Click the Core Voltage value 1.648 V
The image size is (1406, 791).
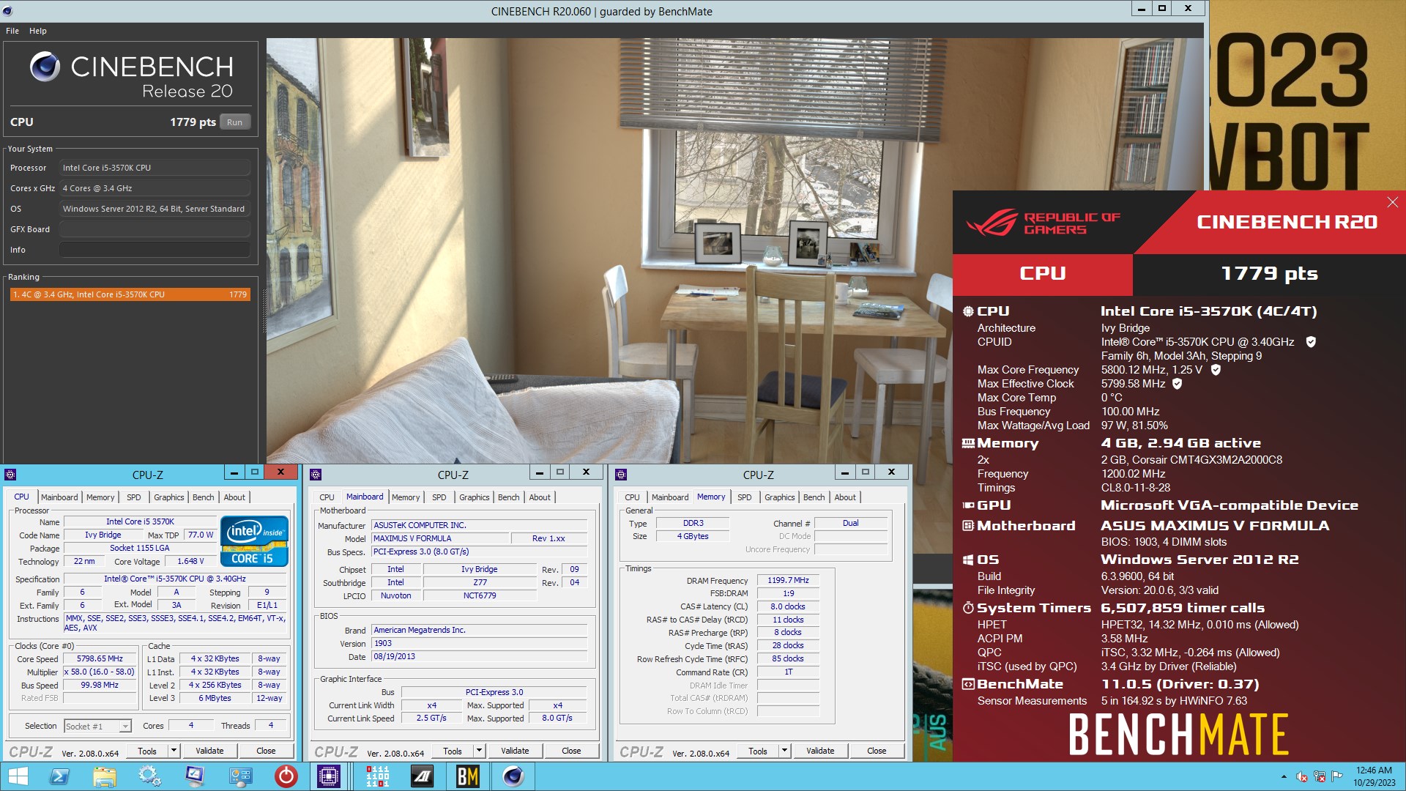(x=190, y=562)
